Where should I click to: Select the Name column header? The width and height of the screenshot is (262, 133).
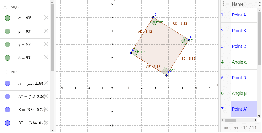click(244, 4)
